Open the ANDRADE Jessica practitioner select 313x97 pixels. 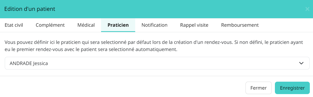pos(157,63)
